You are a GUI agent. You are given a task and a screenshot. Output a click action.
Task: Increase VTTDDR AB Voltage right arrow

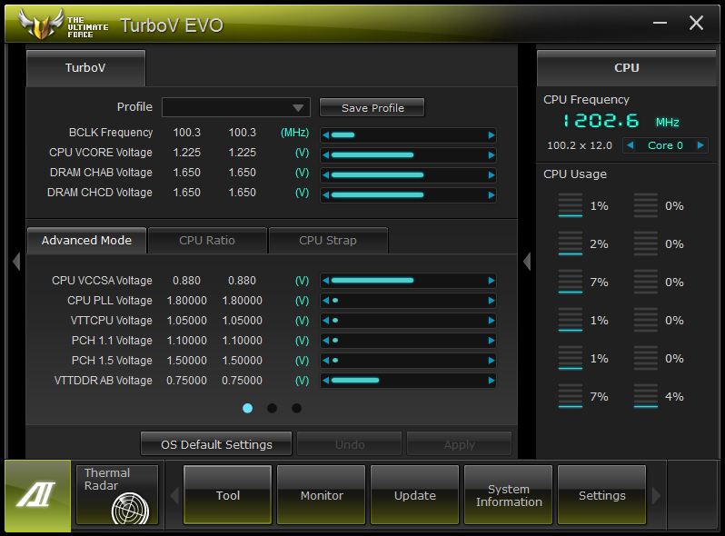pos(491,380)
